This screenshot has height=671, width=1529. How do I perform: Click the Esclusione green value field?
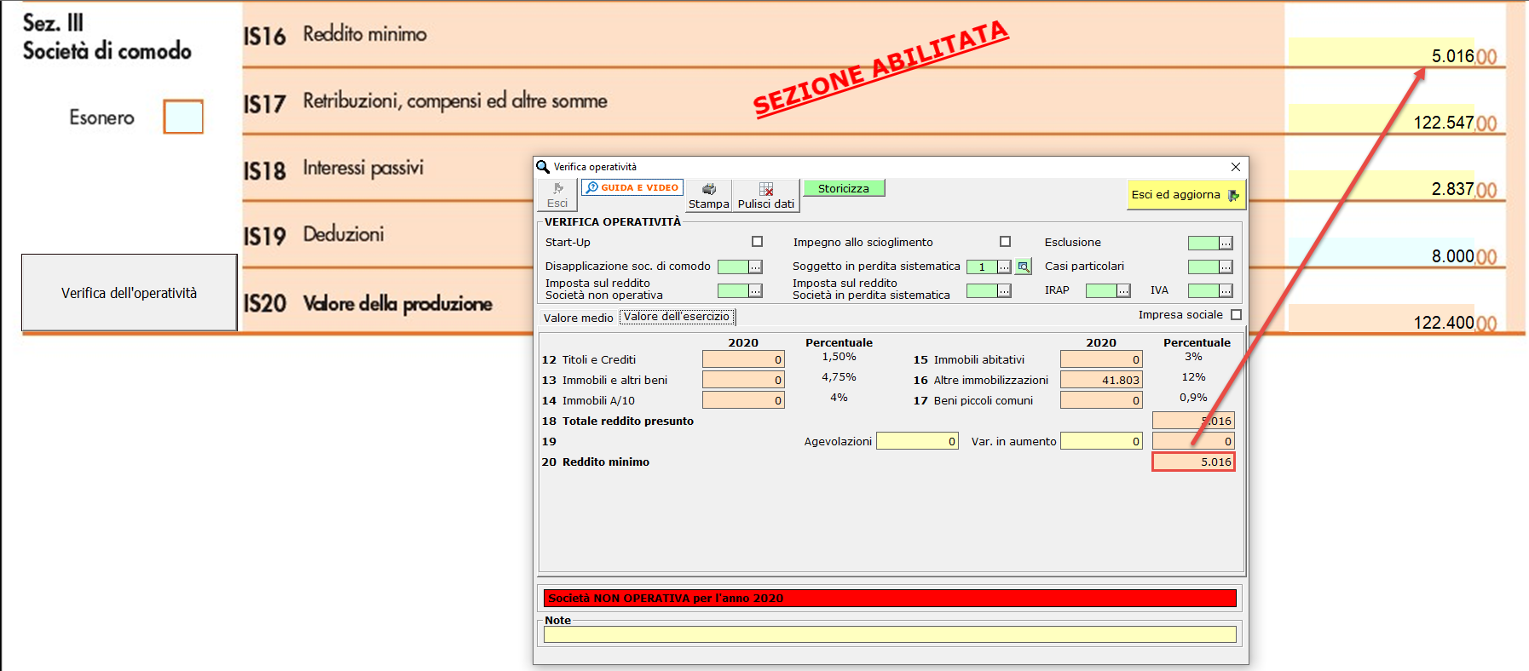[1203, 244]
